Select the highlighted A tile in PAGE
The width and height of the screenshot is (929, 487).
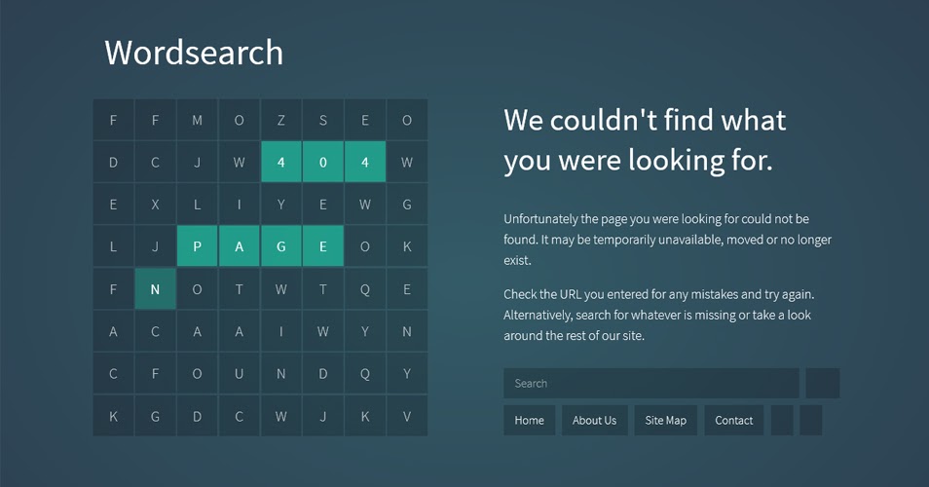click(239, 245)
